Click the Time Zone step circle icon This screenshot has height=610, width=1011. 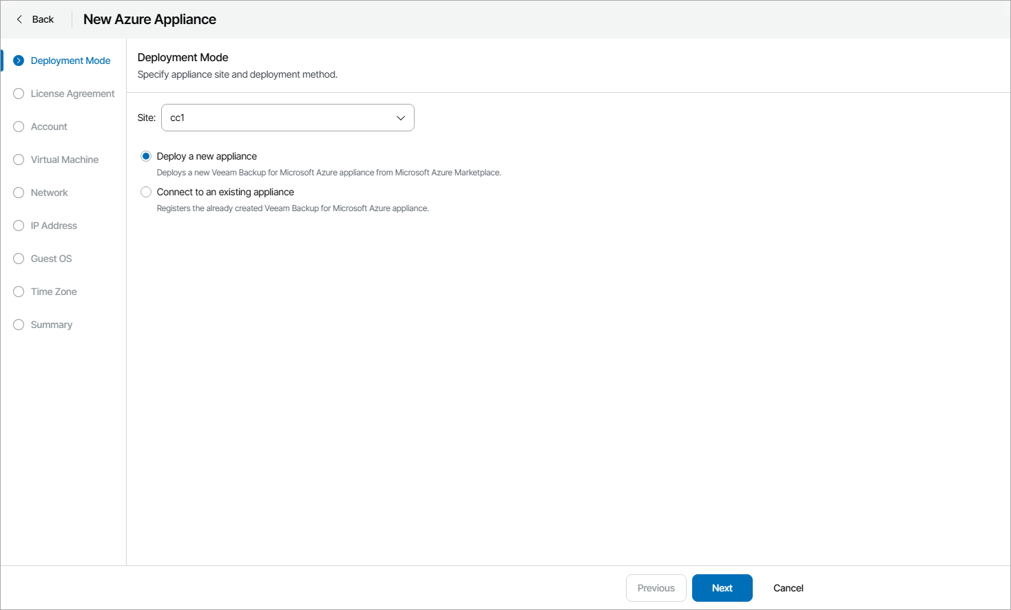pyautogui.click(x=19, y=292)
